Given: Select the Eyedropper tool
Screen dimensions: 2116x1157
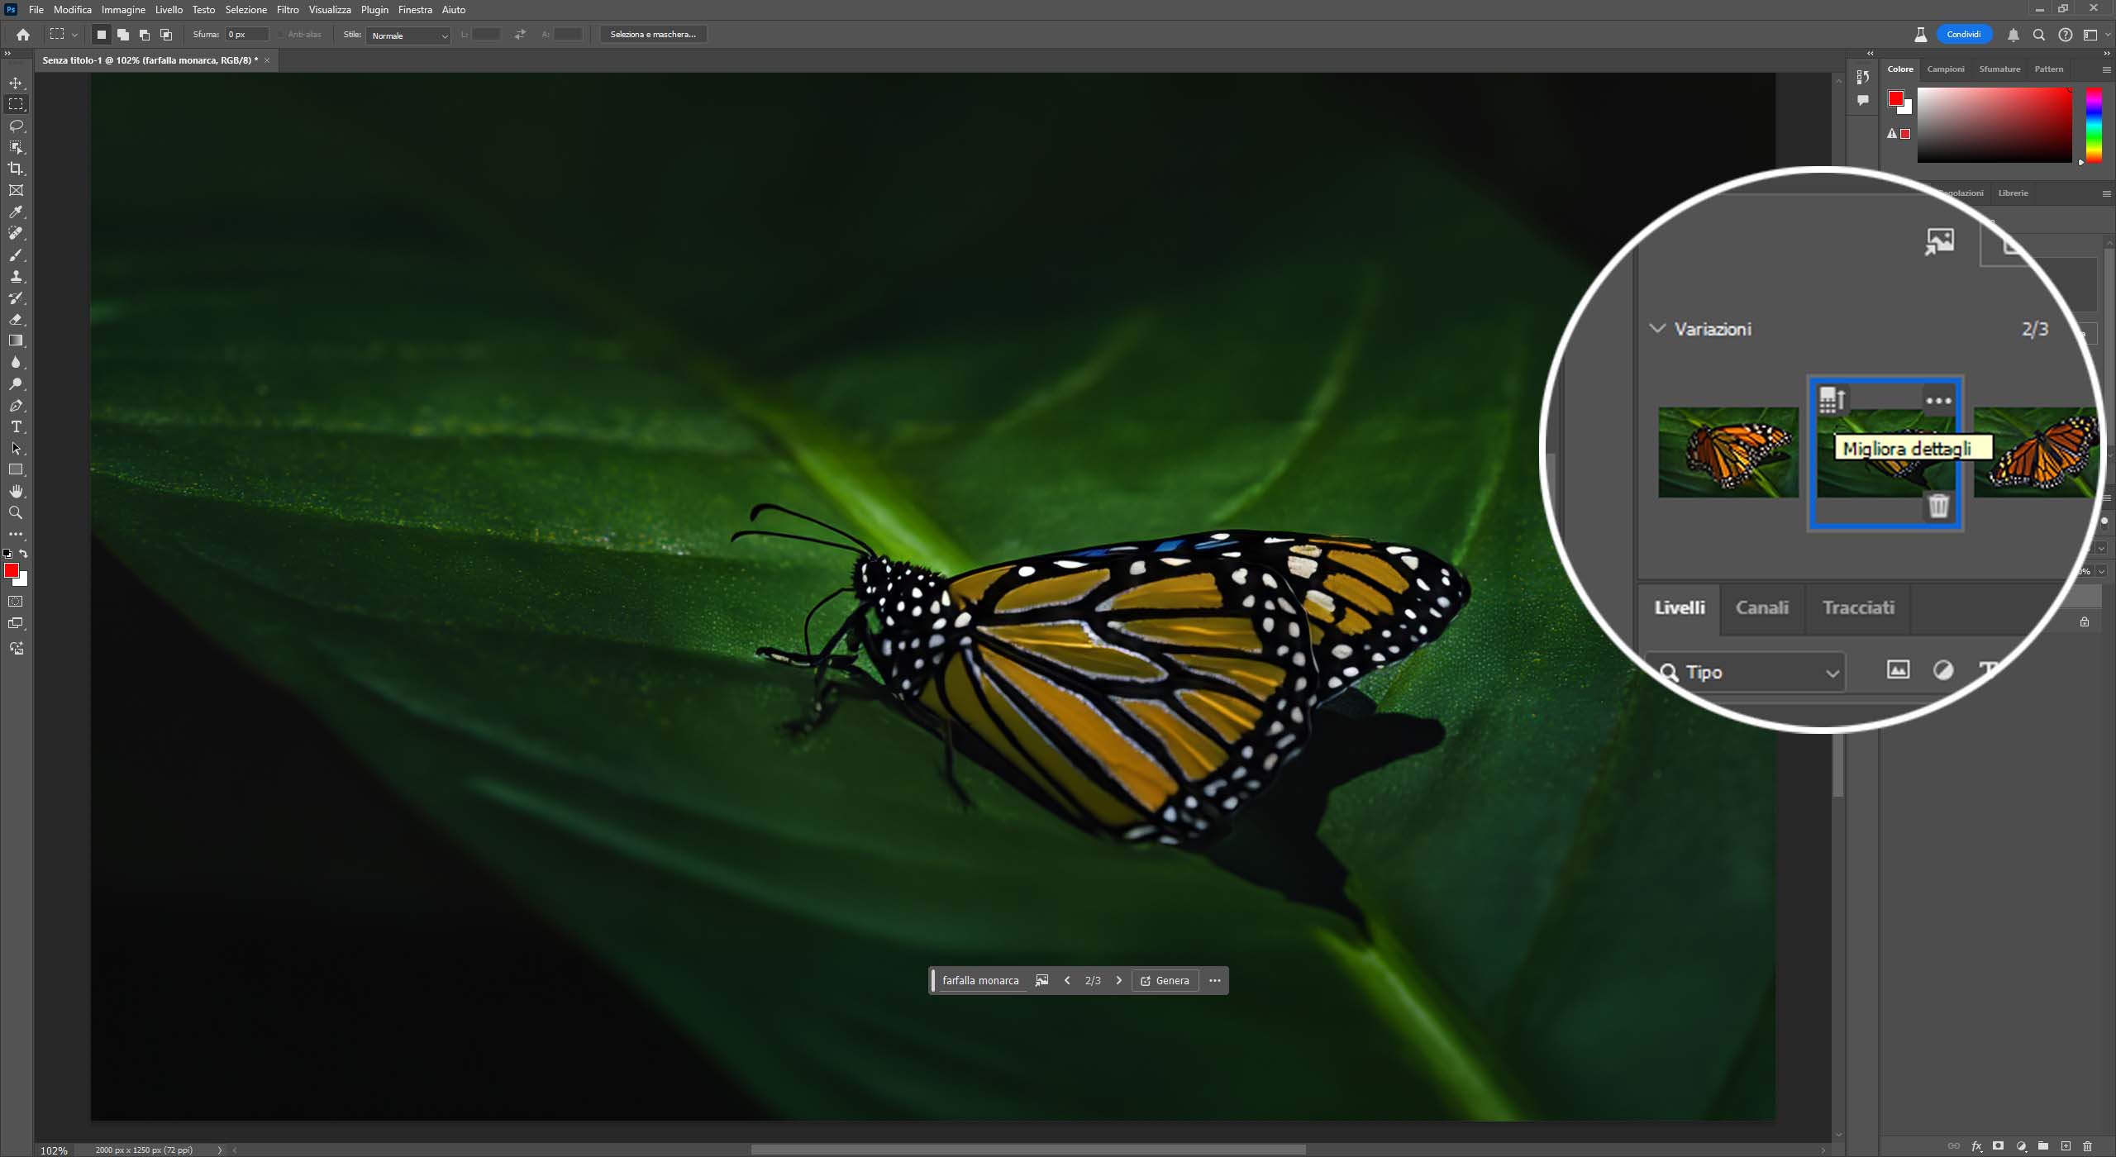Looking at the screenshot, I should [16, 212].
